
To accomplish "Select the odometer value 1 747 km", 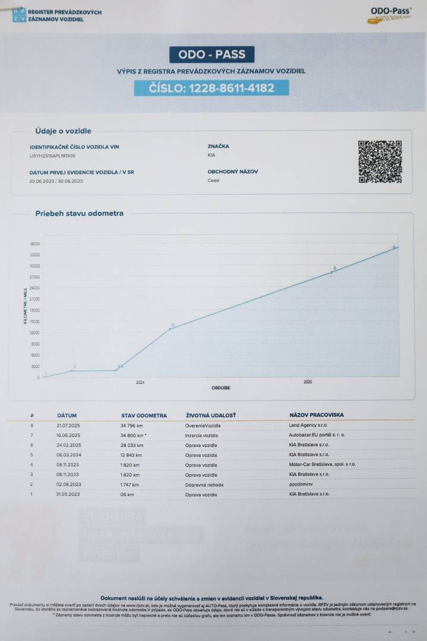I will point(129,485).
